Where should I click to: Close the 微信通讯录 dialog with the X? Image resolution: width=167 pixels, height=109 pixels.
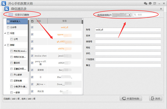click(x=160, y=9)
